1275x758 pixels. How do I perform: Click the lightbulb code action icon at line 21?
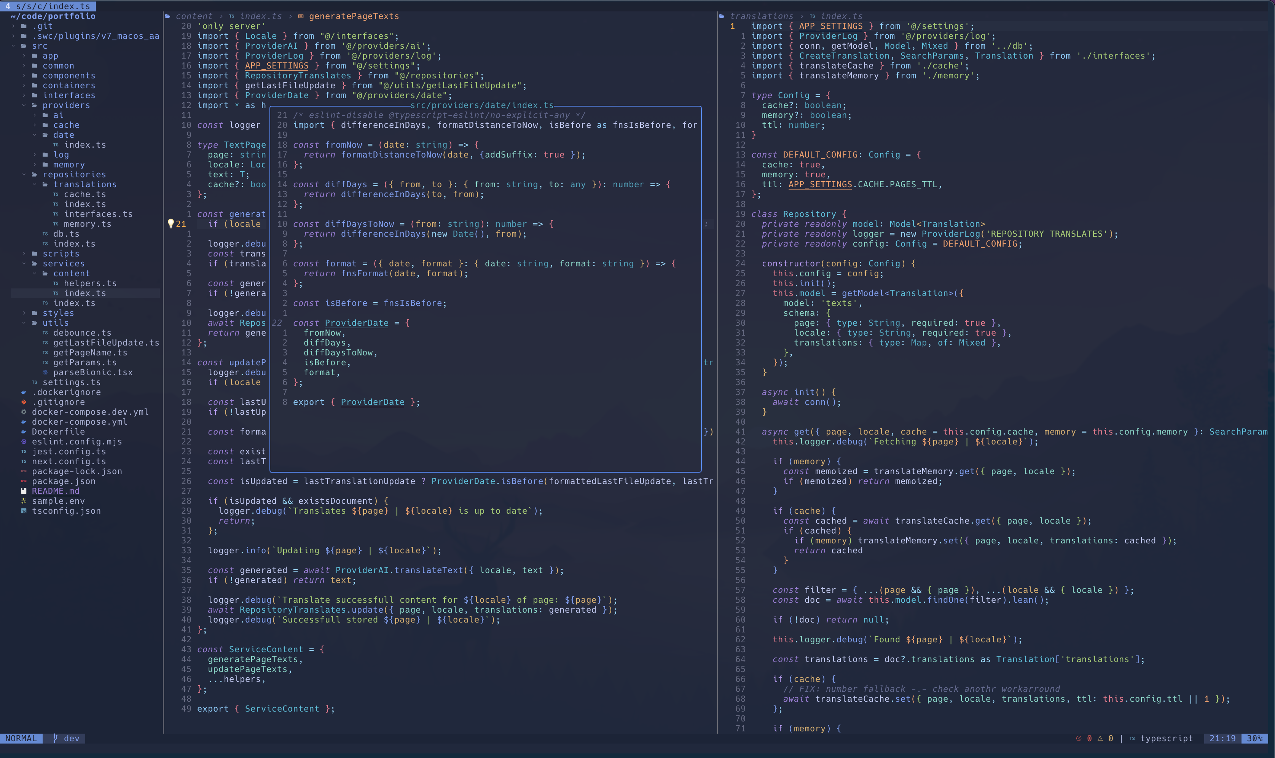coord(171,224)
